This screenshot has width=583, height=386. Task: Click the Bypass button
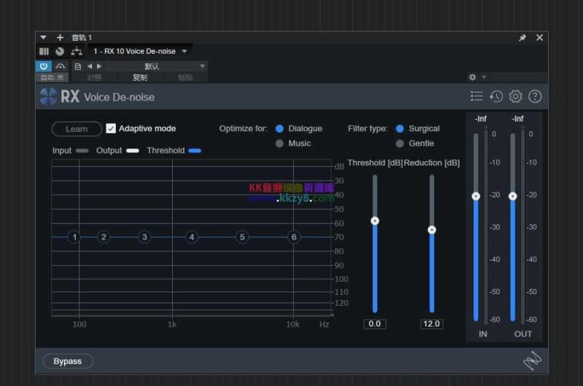[67, 361]
